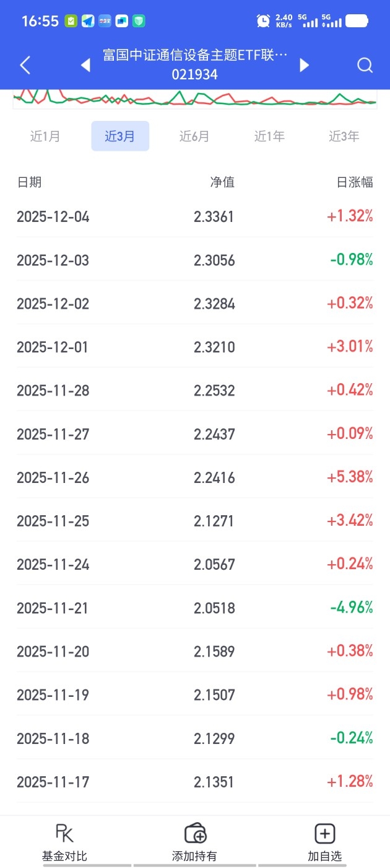390x868 pixels.
Task: Tap the 基金对比 compare icon
Action: [64, 834]
